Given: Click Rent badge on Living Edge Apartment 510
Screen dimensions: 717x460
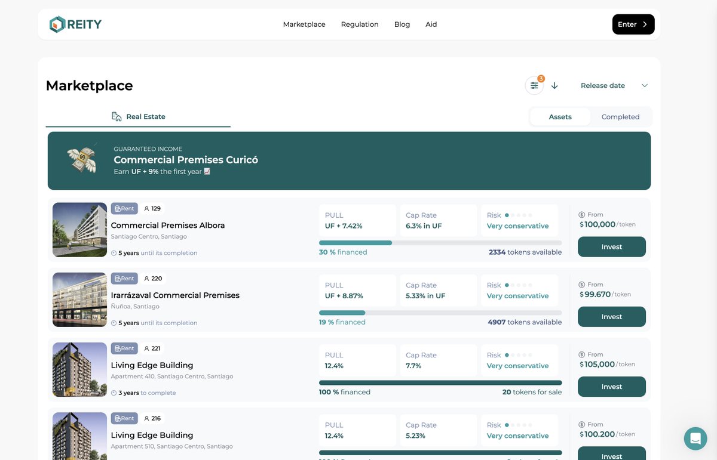Looking at the screenshot, I should tap(124, 418).
